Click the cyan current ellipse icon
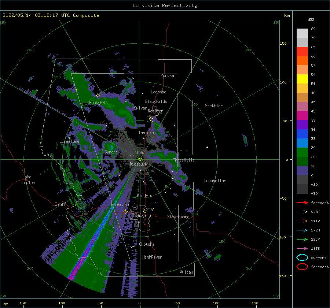This screenshot has height=308, width=330. click(302, 257)
